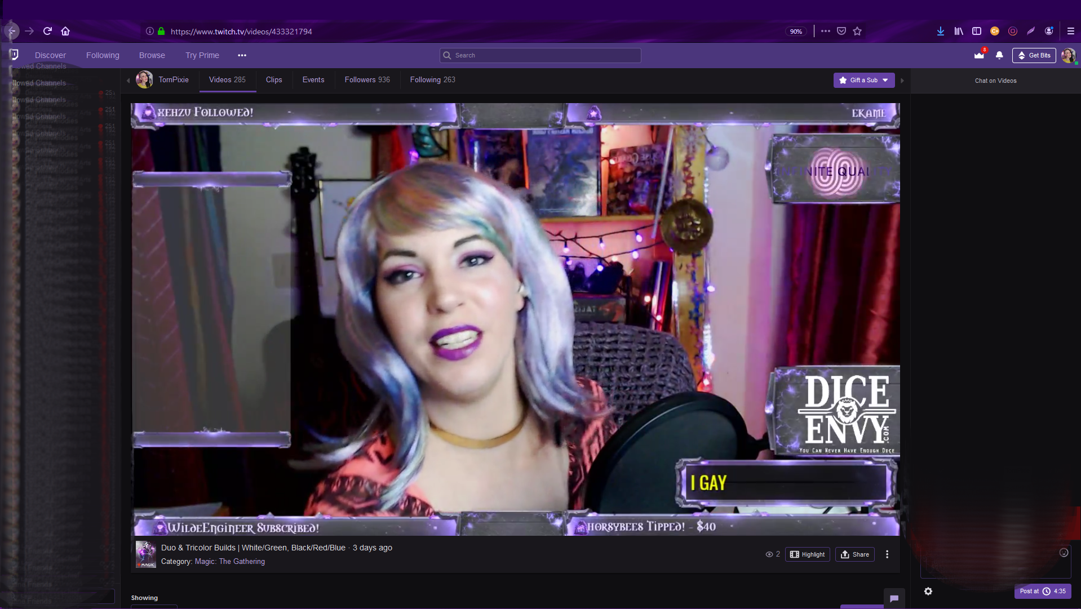Viewport: 1081px width, 609px height.
Task: Open the TornPixie channel avatar
Action: [144, 79]
